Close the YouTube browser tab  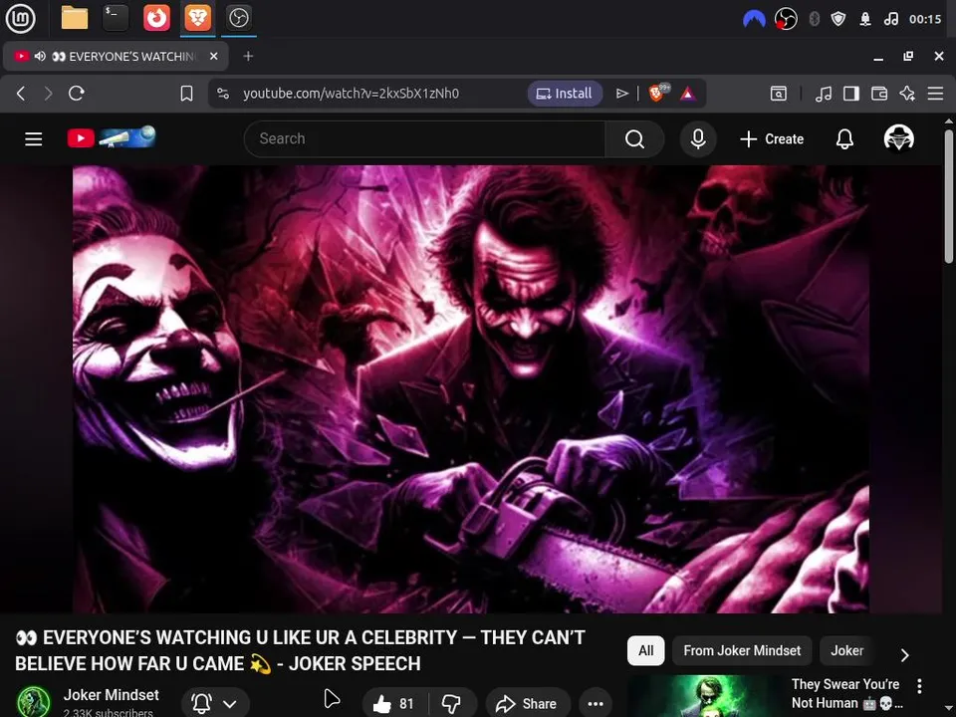213,56
